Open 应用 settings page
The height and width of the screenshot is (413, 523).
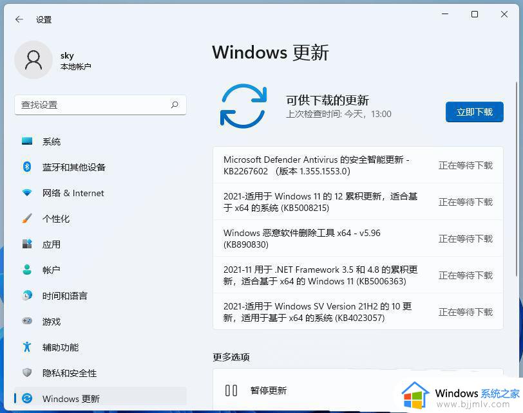click(x=100, y=244)
